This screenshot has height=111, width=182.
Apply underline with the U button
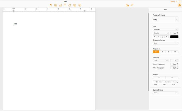coord(163,37)
